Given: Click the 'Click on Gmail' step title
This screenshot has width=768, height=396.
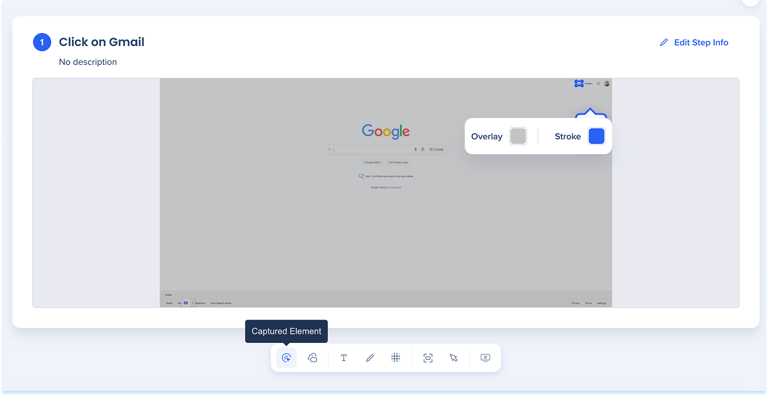Looking at the screenshot, I should click(x=102, y=42).
